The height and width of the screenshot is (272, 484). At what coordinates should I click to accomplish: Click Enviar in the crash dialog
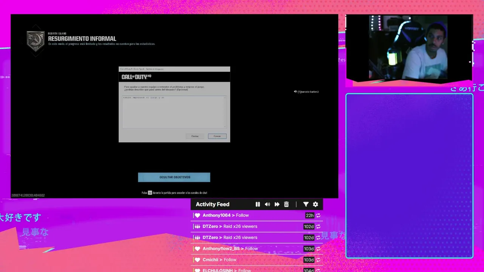195,136
